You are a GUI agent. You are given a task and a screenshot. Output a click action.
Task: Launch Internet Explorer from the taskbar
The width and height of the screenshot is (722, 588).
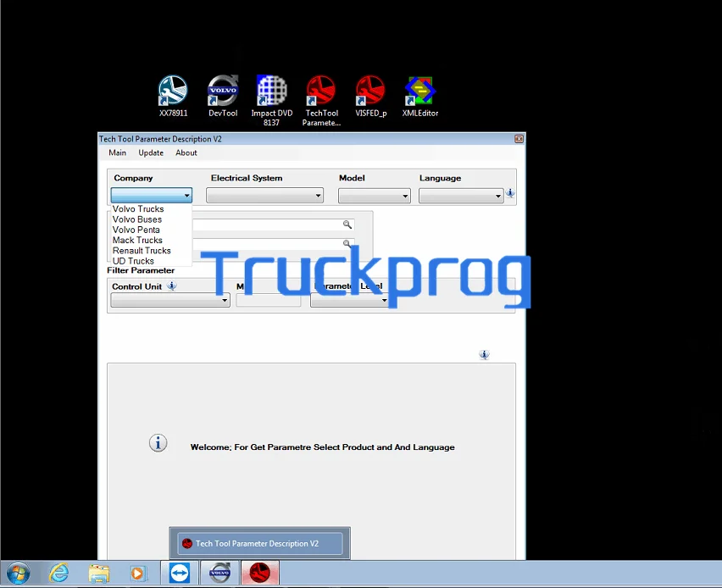[59, 574]
